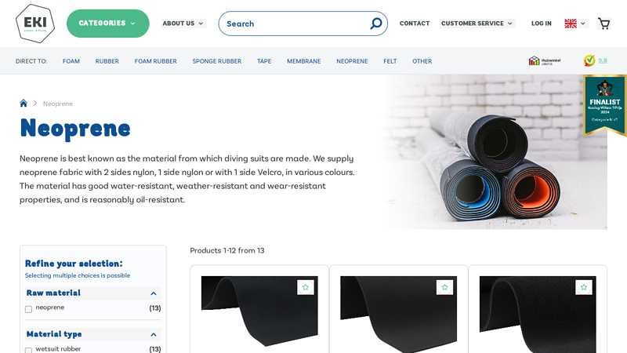627x353 pixels.
Task: Go to Membrane in the direct-to bar
Action: tap(304, 61)
